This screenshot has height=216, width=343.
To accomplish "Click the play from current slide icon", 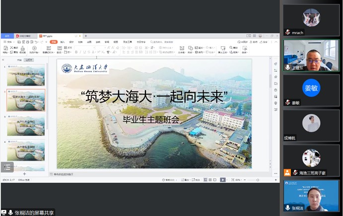I will point(34,49).
